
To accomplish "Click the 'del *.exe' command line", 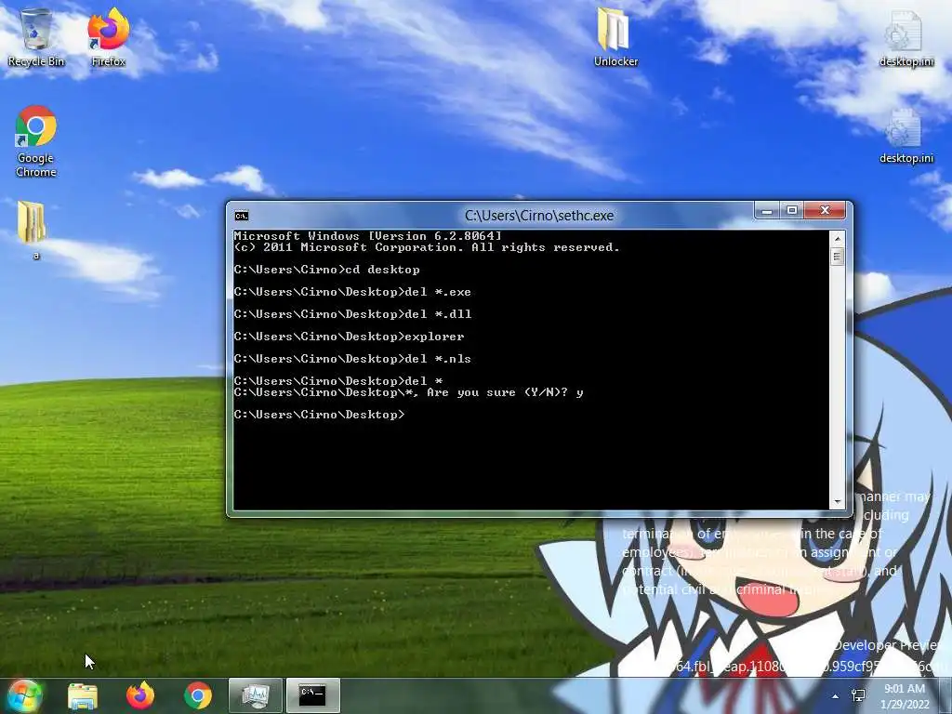I will [x=352, y=292].
